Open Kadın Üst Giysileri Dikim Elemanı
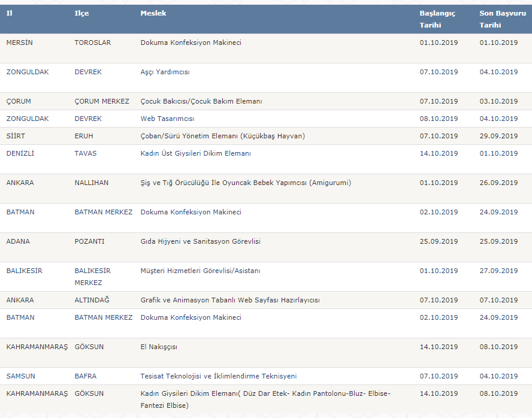 [x=196, y=153]
